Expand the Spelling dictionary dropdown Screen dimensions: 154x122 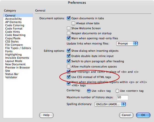click(110, 104)
